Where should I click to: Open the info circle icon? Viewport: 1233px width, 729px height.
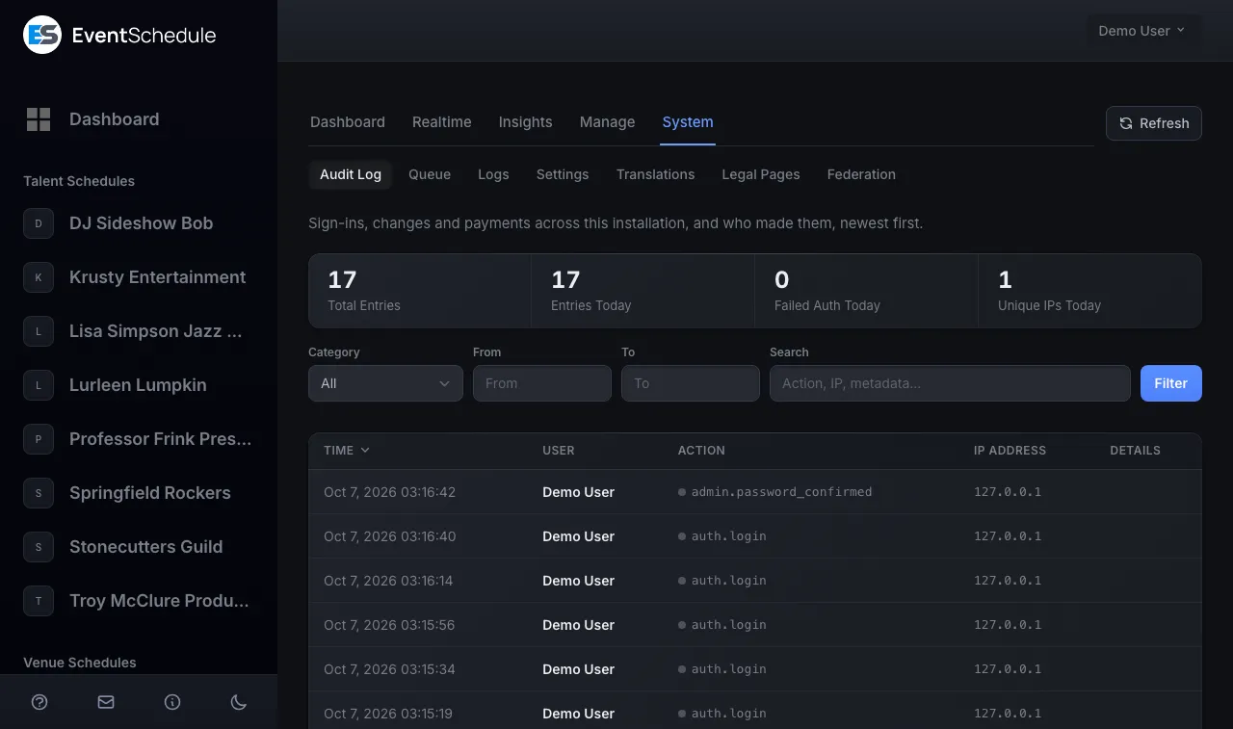[x=172, y=702]
